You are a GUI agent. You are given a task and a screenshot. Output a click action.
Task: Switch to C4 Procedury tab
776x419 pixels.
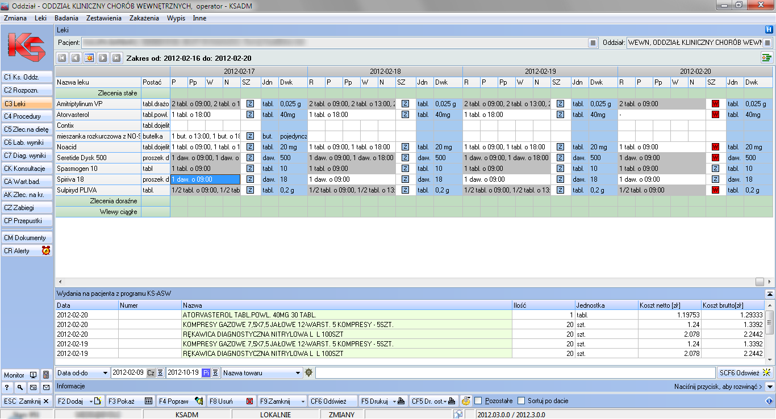[x=27, y=117]
